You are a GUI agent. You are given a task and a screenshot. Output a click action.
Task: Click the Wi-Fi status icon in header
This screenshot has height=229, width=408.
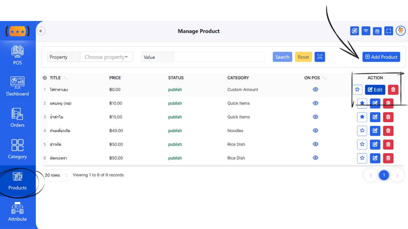pos(366,31)
